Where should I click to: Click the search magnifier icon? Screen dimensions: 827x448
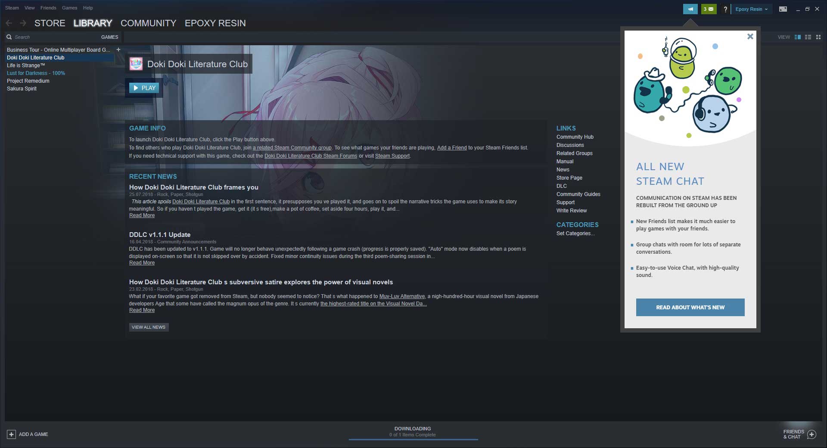click(9, 37)
